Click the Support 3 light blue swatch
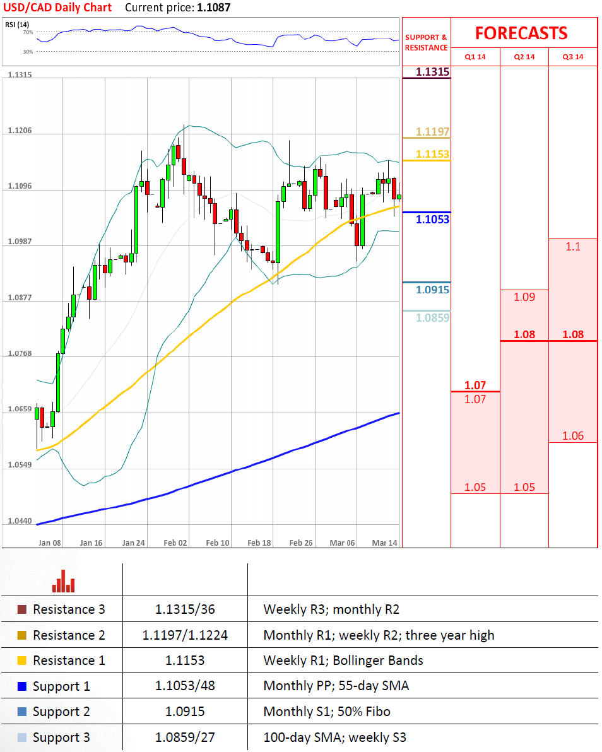602x752 pixels. coord(22,737)
